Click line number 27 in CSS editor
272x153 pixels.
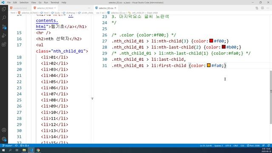click(x=105, y=41)
